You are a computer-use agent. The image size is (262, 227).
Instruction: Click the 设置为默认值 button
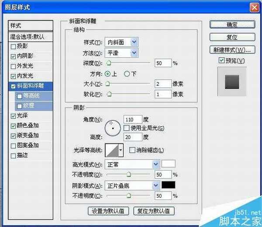108,211
